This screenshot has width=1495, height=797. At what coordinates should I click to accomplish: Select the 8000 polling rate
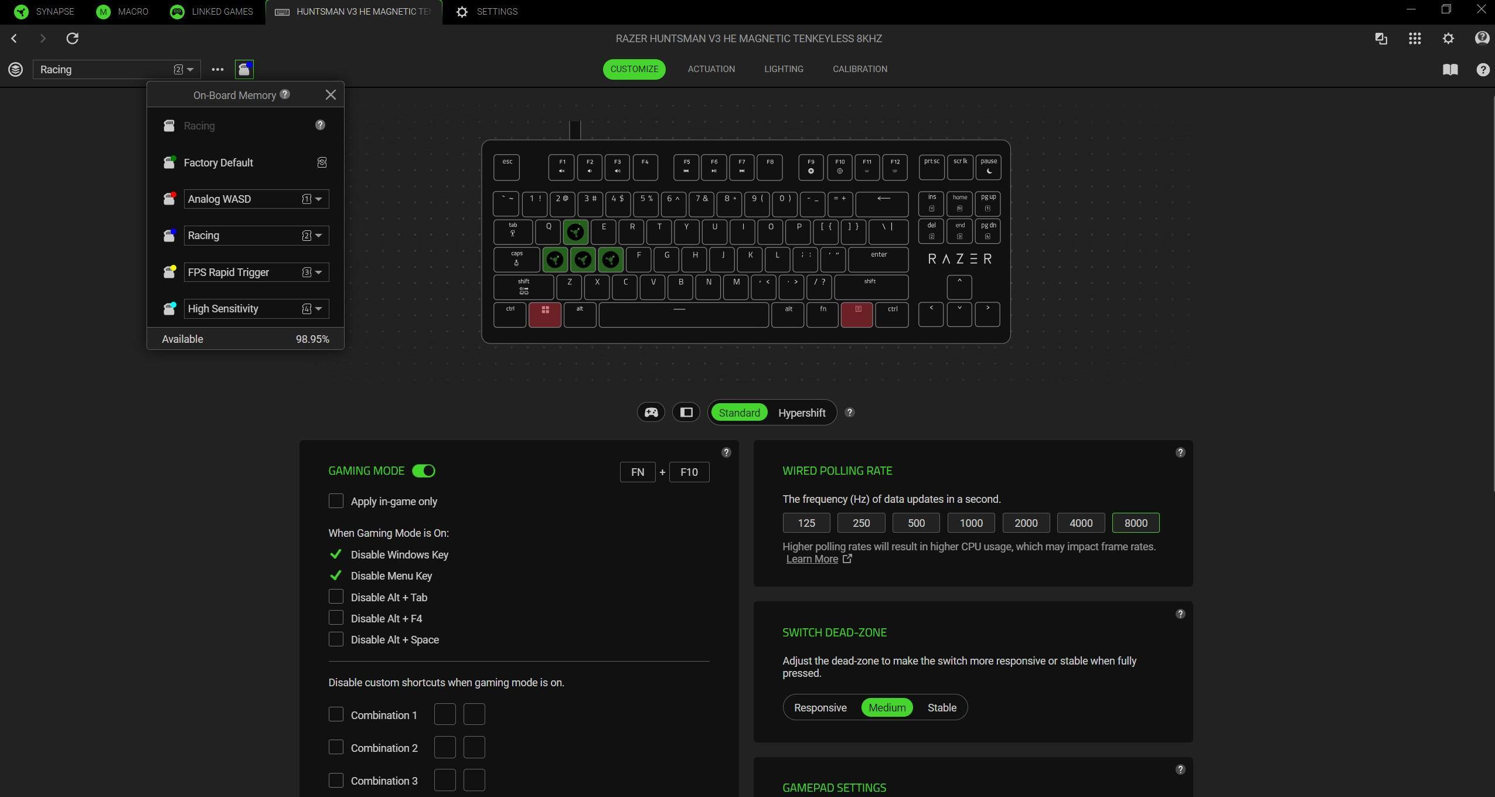click(x=1136, y=523)
